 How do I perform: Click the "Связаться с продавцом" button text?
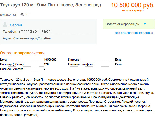tap(123, 24)
